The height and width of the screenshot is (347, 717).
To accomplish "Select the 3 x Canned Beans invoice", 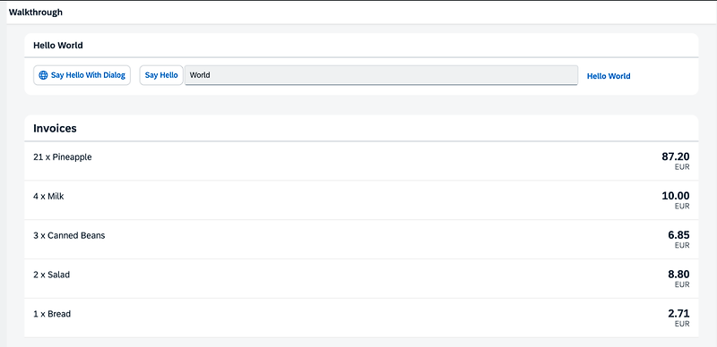I will click(x=361, y=240).
